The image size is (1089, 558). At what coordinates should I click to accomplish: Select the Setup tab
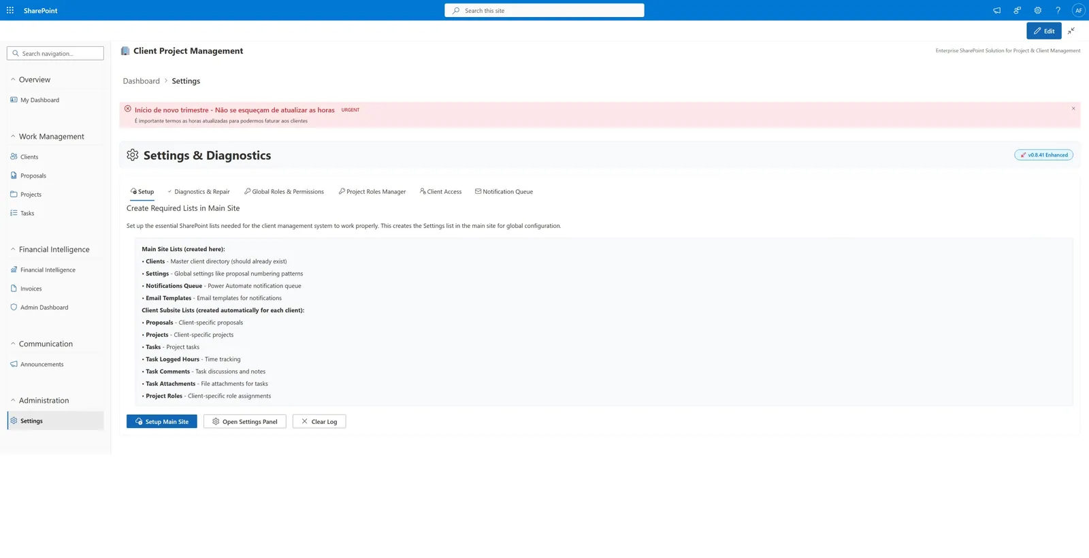(x=142, y=192)
